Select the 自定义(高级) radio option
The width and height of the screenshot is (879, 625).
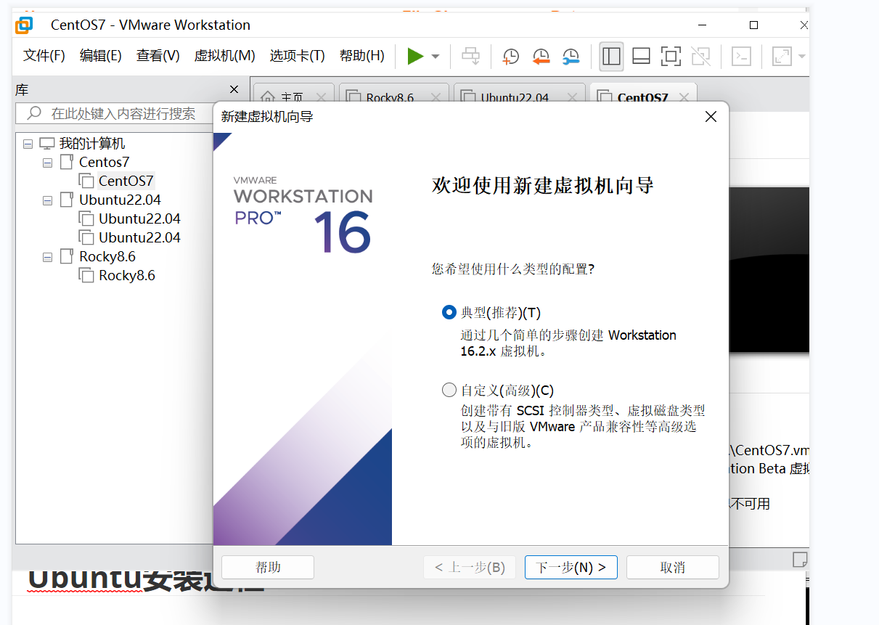(449, 390)
